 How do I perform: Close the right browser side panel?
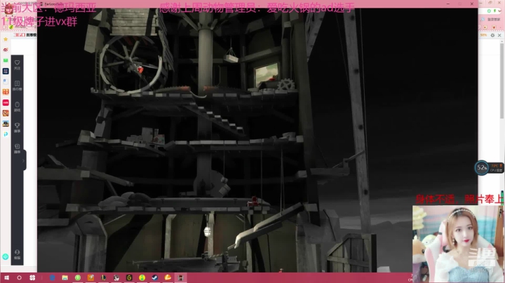tap(499, 35)
